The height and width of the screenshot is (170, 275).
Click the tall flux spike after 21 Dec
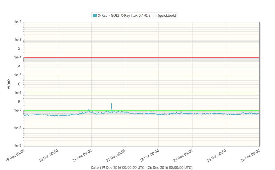[x=111, y=107]
